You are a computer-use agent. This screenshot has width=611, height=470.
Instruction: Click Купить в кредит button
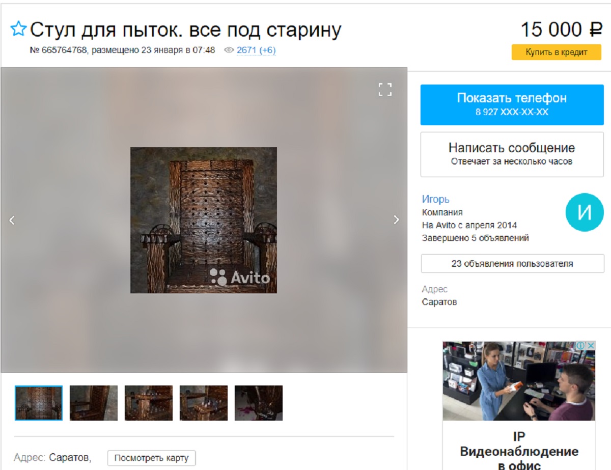point(557,52)
